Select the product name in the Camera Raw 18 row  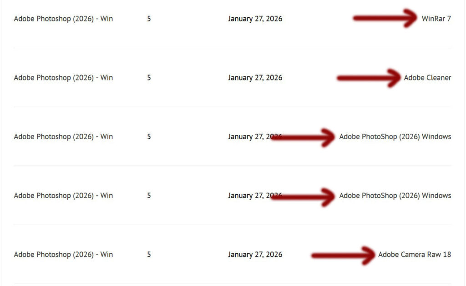pyautogui.click(x=63, y=255)
